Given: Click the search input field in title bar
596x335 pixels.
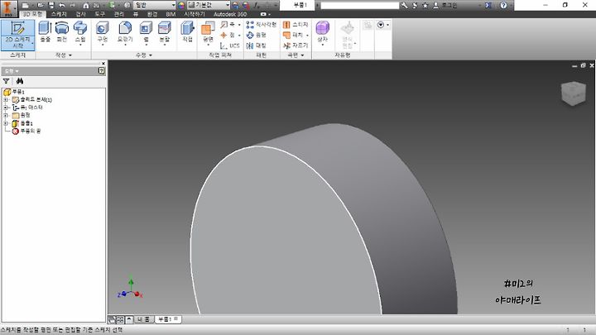Looking at the screenshot, I should pyautogui.click(x=359, y=5).
